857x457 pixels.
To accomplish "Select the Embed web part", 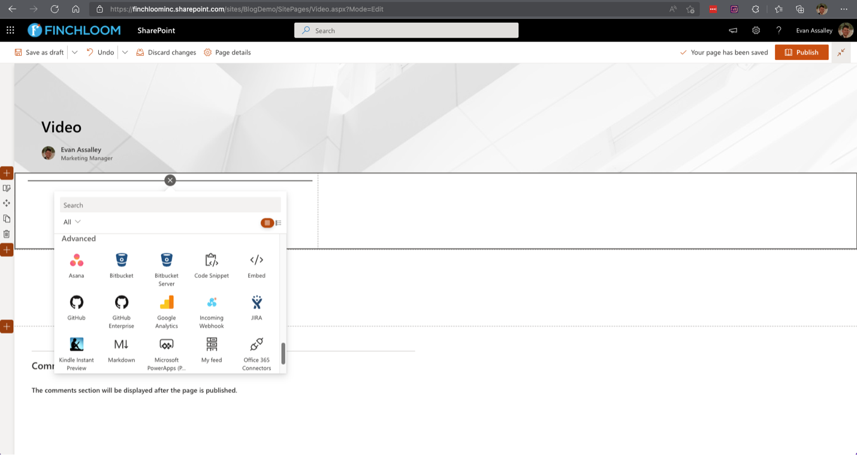I will (x=257, y=266).
